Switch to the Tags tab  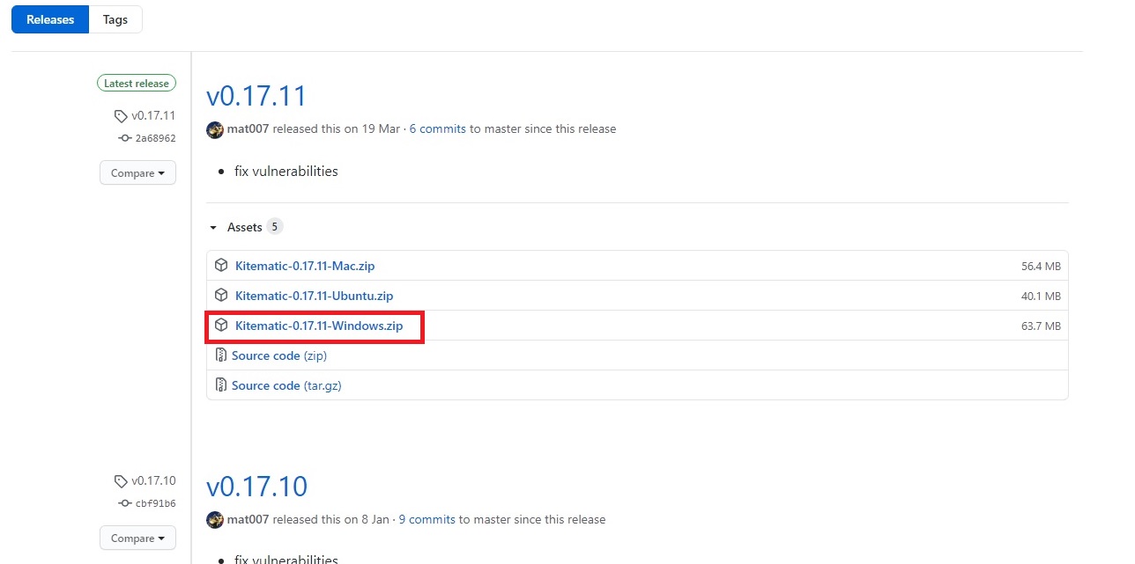point(115,19)
